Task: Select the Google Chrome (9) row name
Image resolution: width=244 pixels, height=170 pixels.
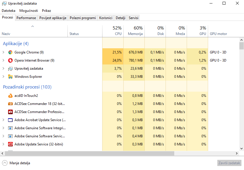Action: [29, 52]
